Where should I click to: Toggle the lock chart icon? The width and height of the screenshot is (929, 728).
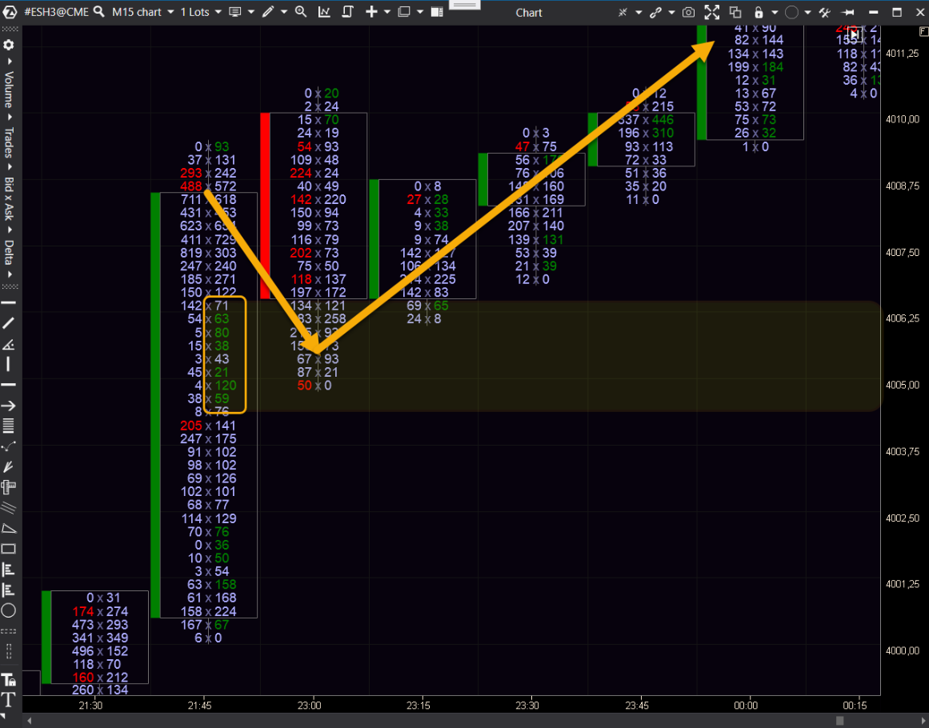click(758, 13)
